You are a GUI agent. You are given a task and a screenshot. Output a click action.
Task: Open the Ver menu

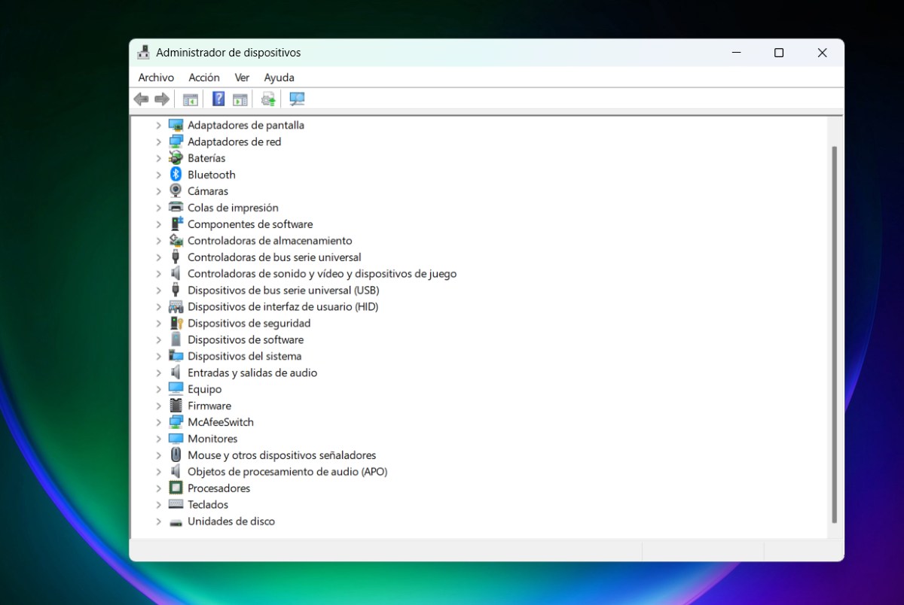(x=242, y=78)
